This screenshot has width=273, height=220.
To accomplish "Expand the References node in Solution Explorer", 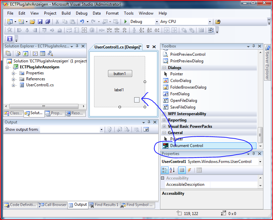I will 13,79.
